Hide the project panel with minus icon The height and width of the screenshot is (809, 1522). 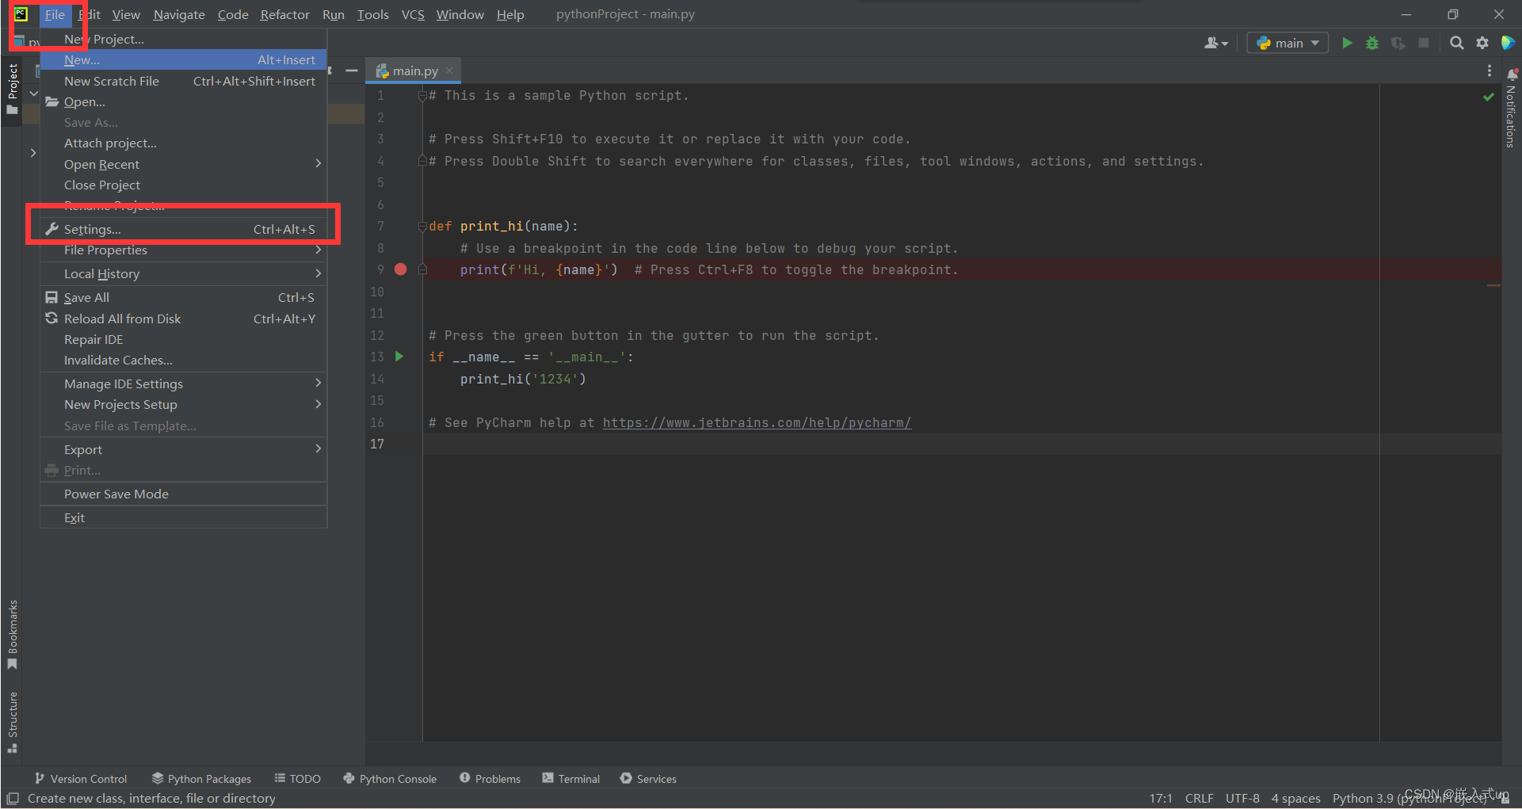(352, 71)
